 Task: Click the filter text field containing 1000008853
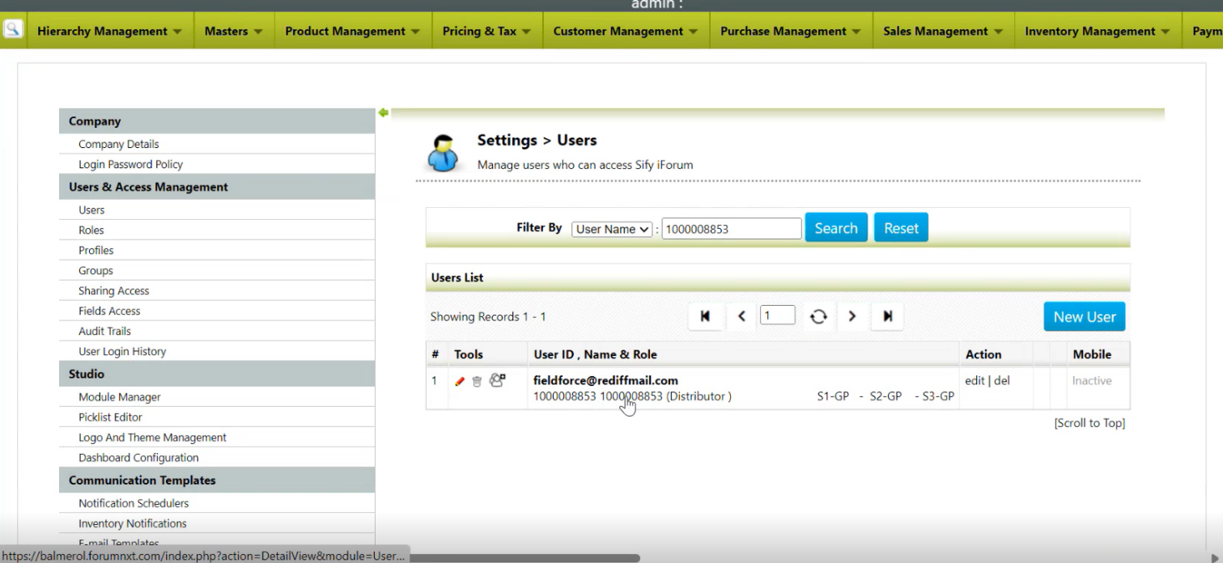(x=732, y=229)
